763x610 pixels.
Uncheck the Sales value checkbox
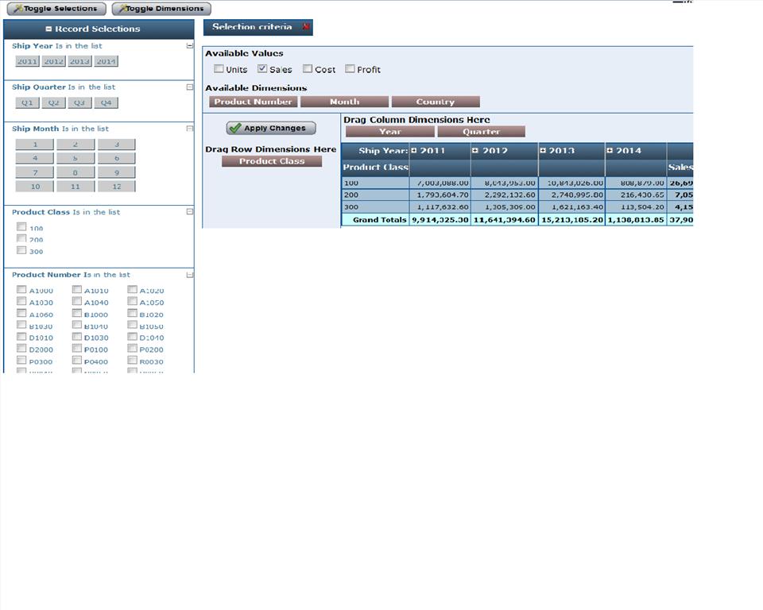[262, 69]
